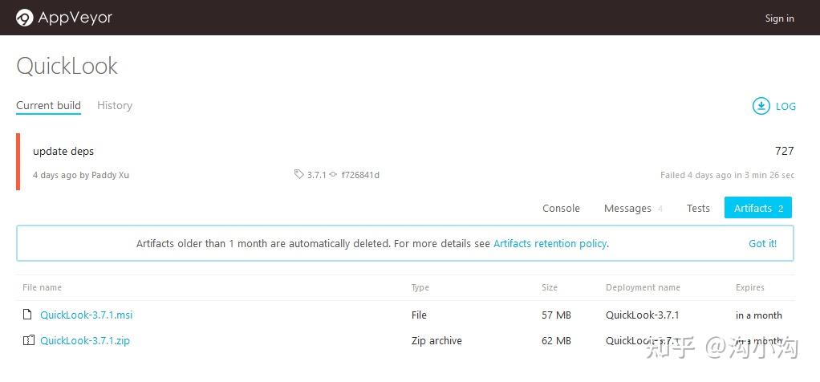This screenshot has width=820, height=382.
Task: Click the zip archive icon for the .zip artifact
Action: (x=28, y=341)
